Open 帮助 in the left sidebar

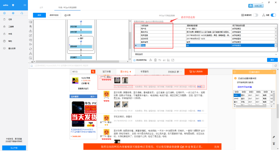pyautogui.click(x=10, y=41)
